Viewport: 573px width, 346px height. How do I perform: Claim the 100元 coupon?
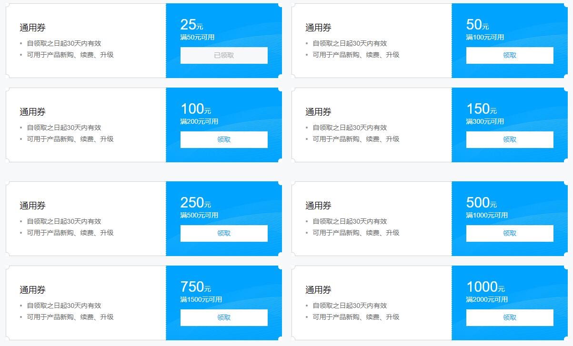click(x=223, y=139)
